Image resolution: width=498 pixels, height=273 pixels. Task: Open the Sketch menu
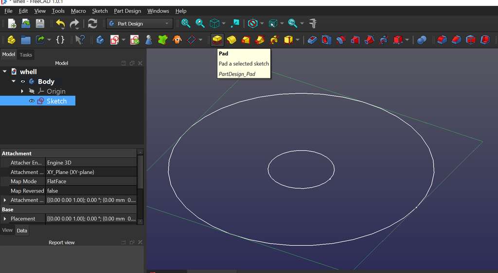pos(100,11)
